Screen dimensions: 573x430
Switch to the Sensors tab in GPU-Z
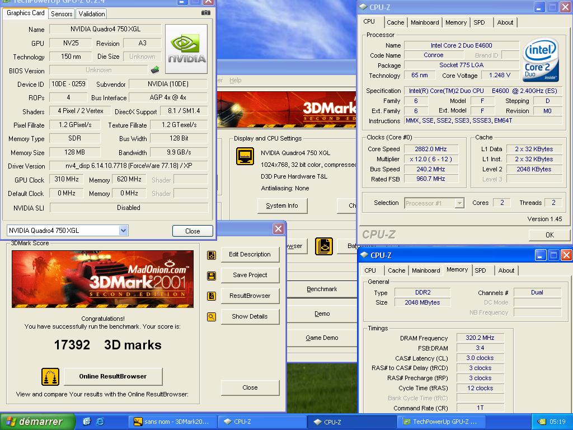coord(62,14)
